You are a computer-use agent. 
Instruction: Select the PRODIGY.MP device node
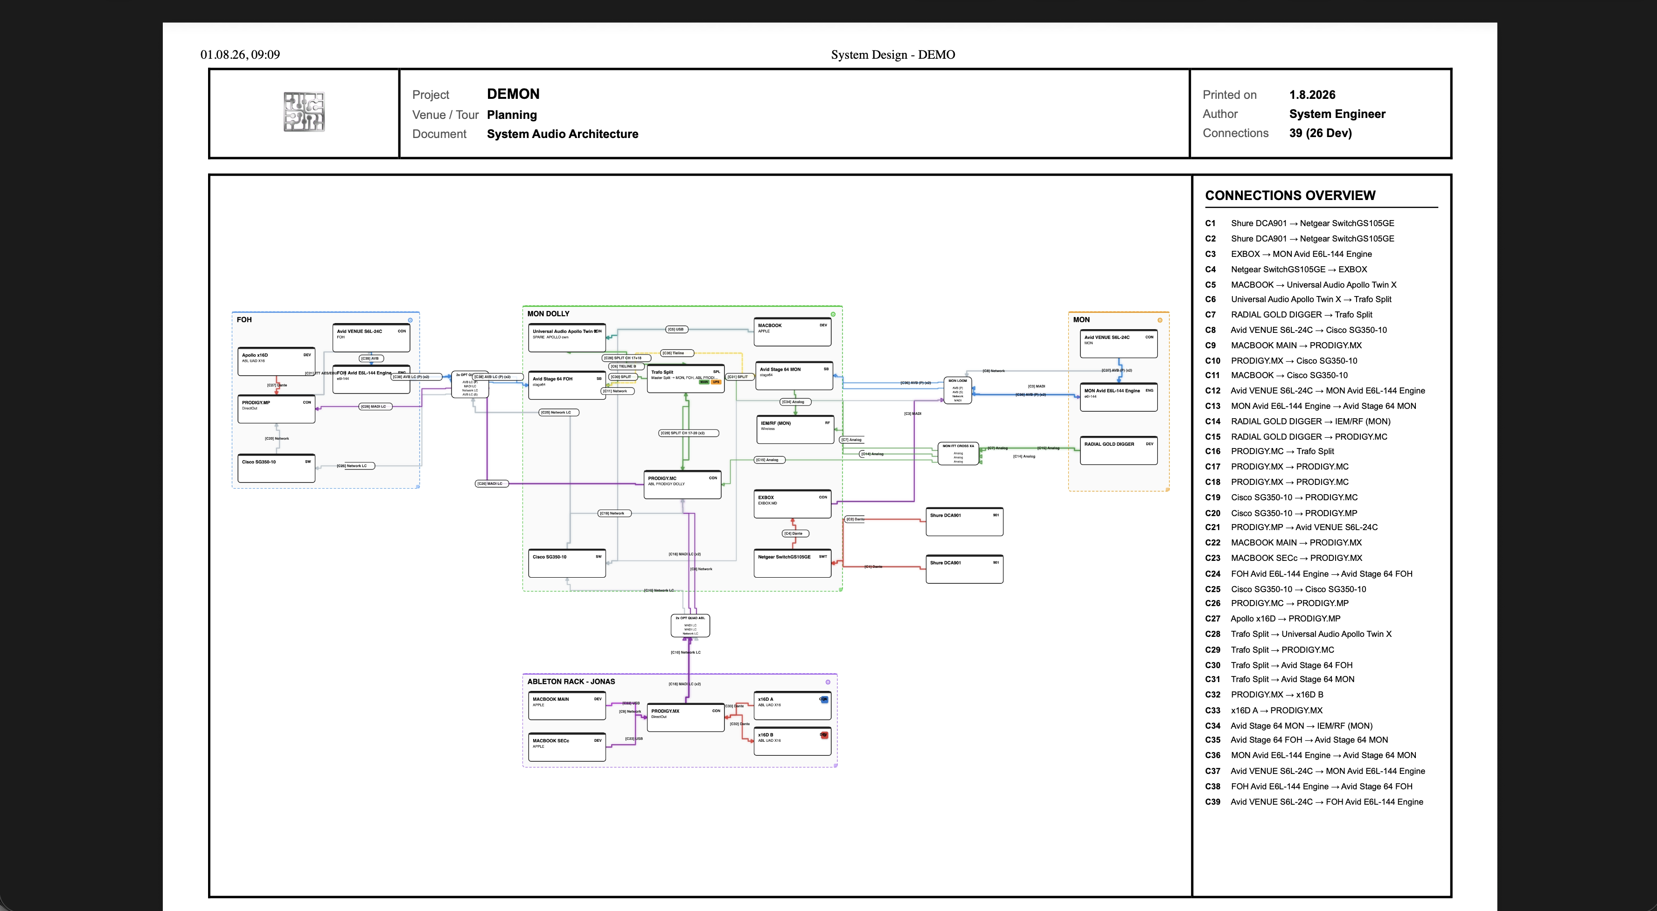[277, 409]
